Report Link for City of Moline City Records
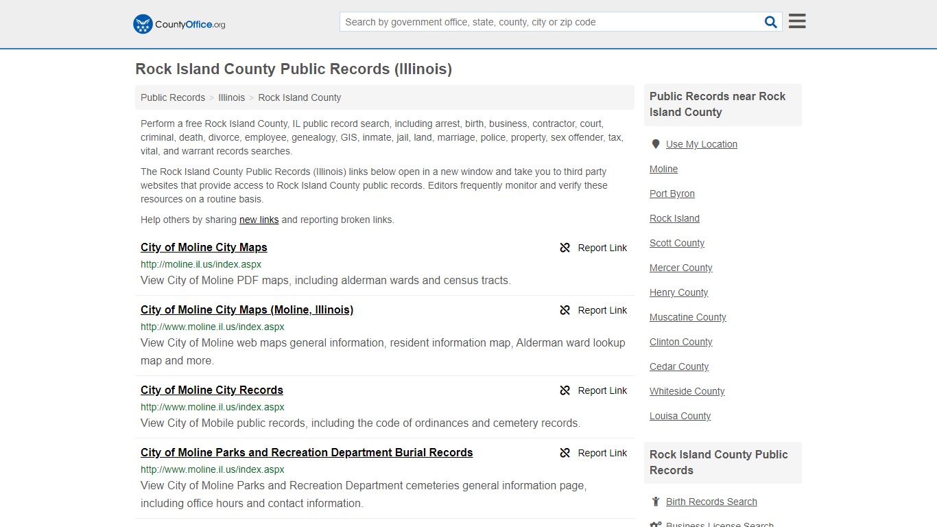The image size is (937, 527). click(x=602, y=390)
